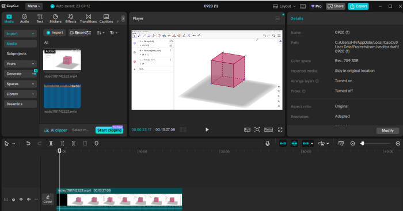Open fullscreen preview in the player
The height and width of the screenshot is (211, 403).
point(280,129)
